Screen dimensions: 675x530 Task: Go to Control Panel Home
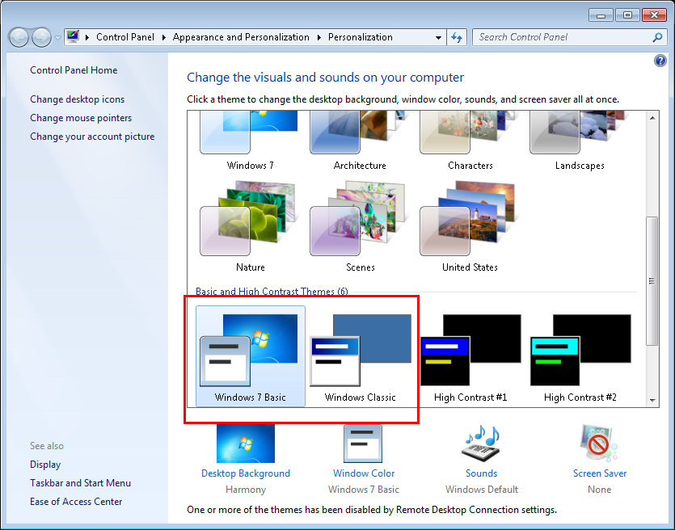(x=74, y=70)
